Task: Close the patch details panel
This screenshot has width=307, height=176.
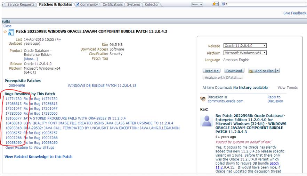Action: (x=7, y=26)
